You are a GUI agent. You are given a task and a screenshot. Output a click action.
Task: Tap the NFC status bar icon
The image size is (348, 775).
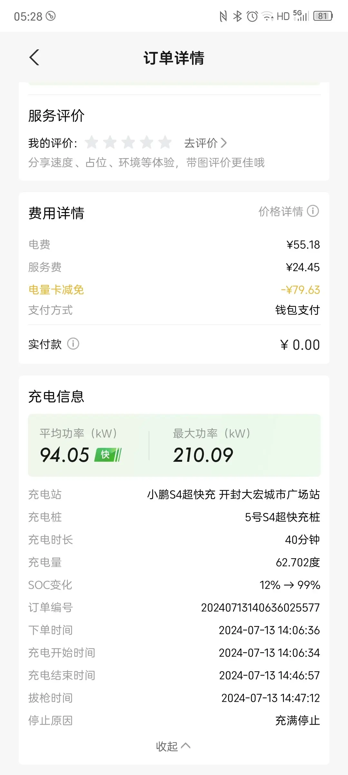pos(223,16)
